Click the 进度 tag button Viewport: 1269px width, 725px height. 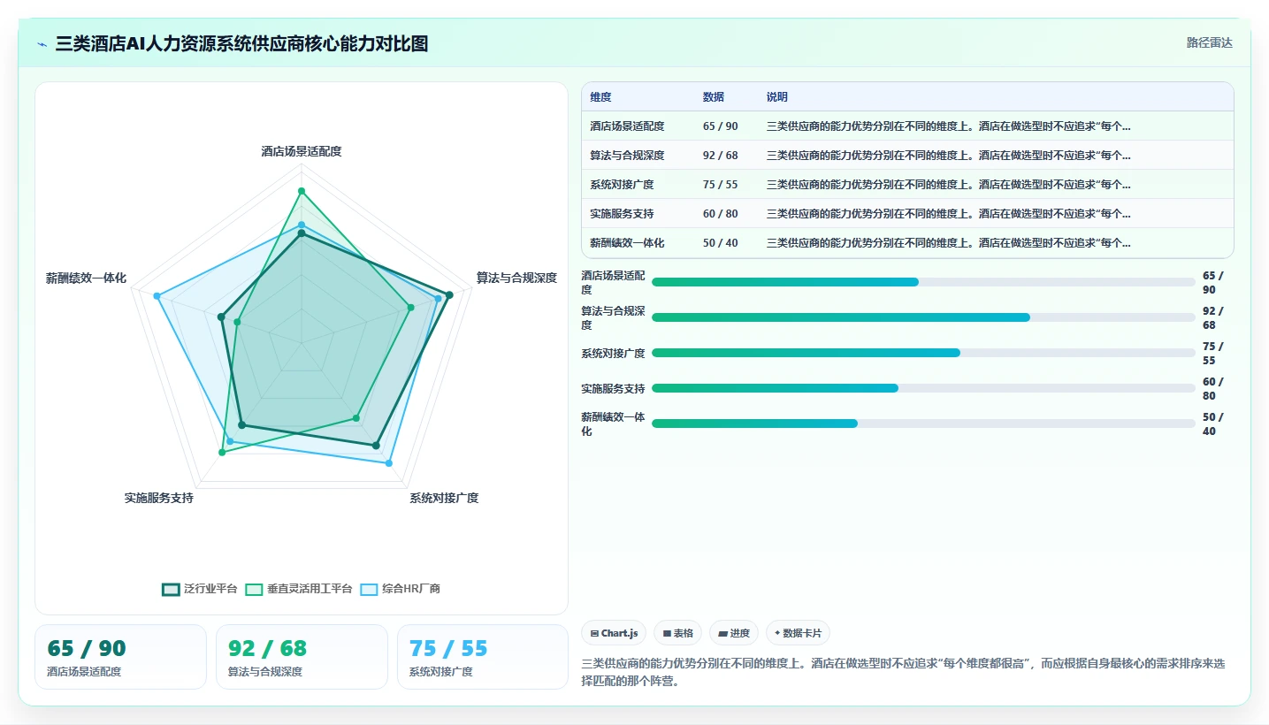point(734,633)
